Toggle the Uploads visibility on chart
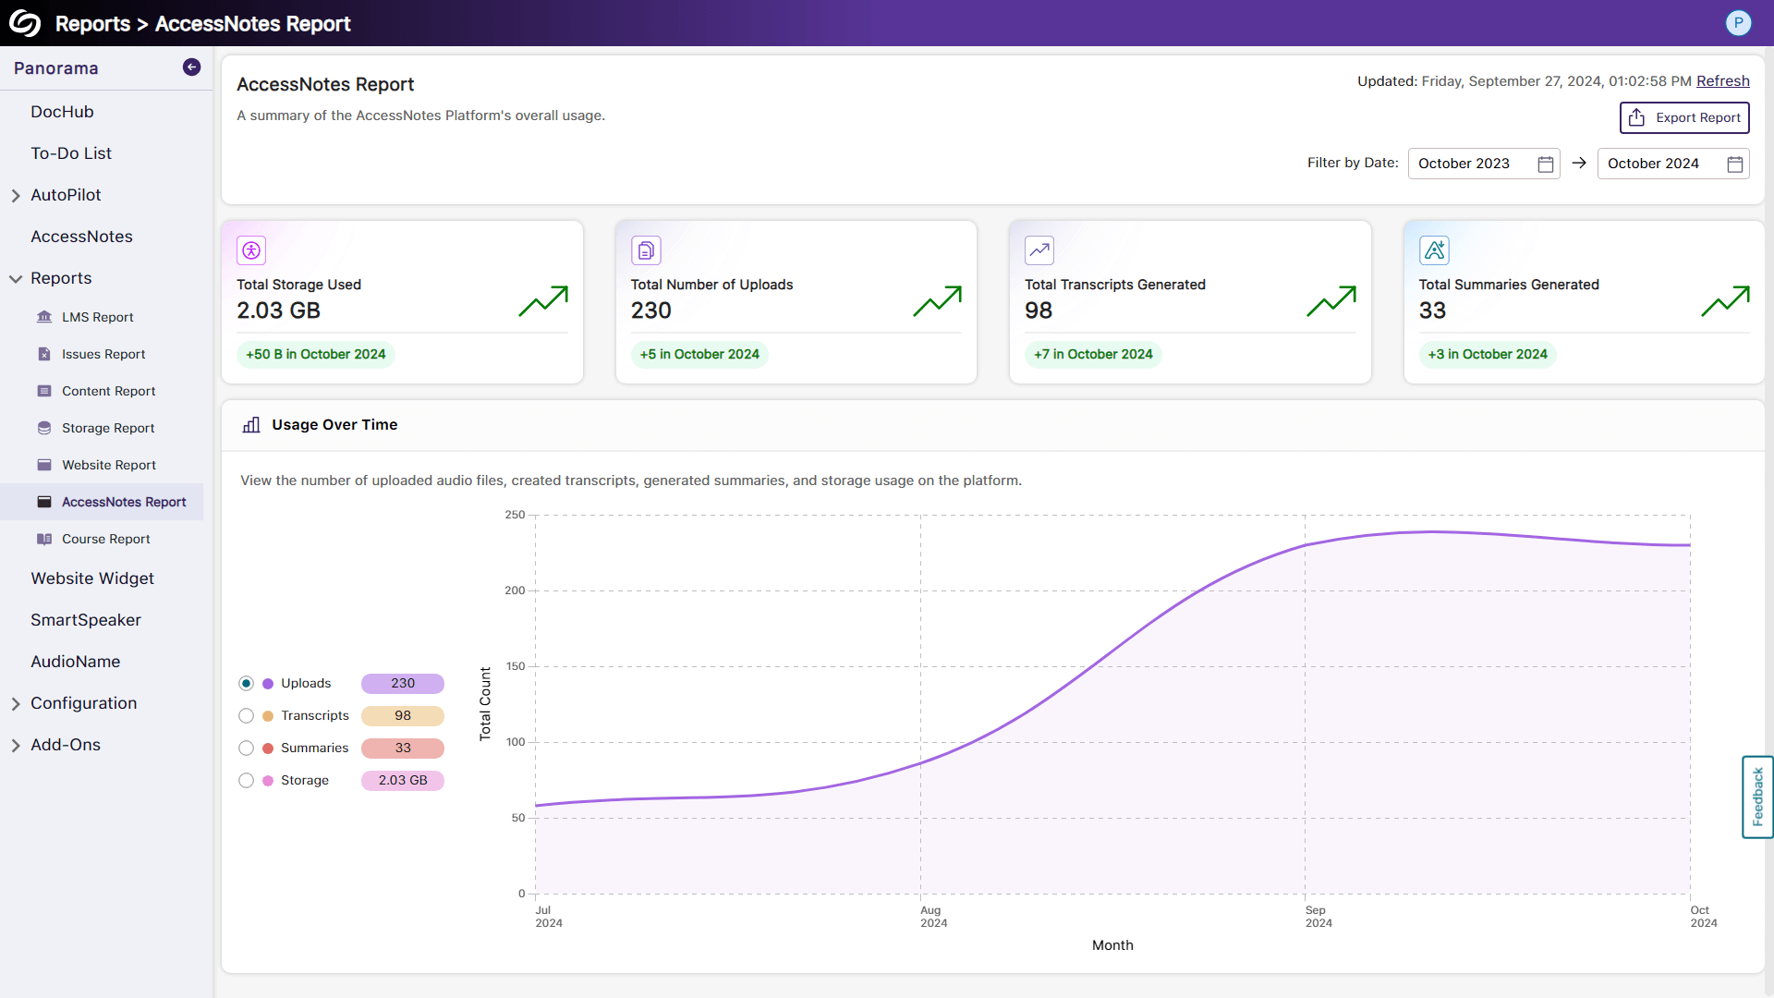This screenshot has width=1774, height=998. click(x=245, y=682)
